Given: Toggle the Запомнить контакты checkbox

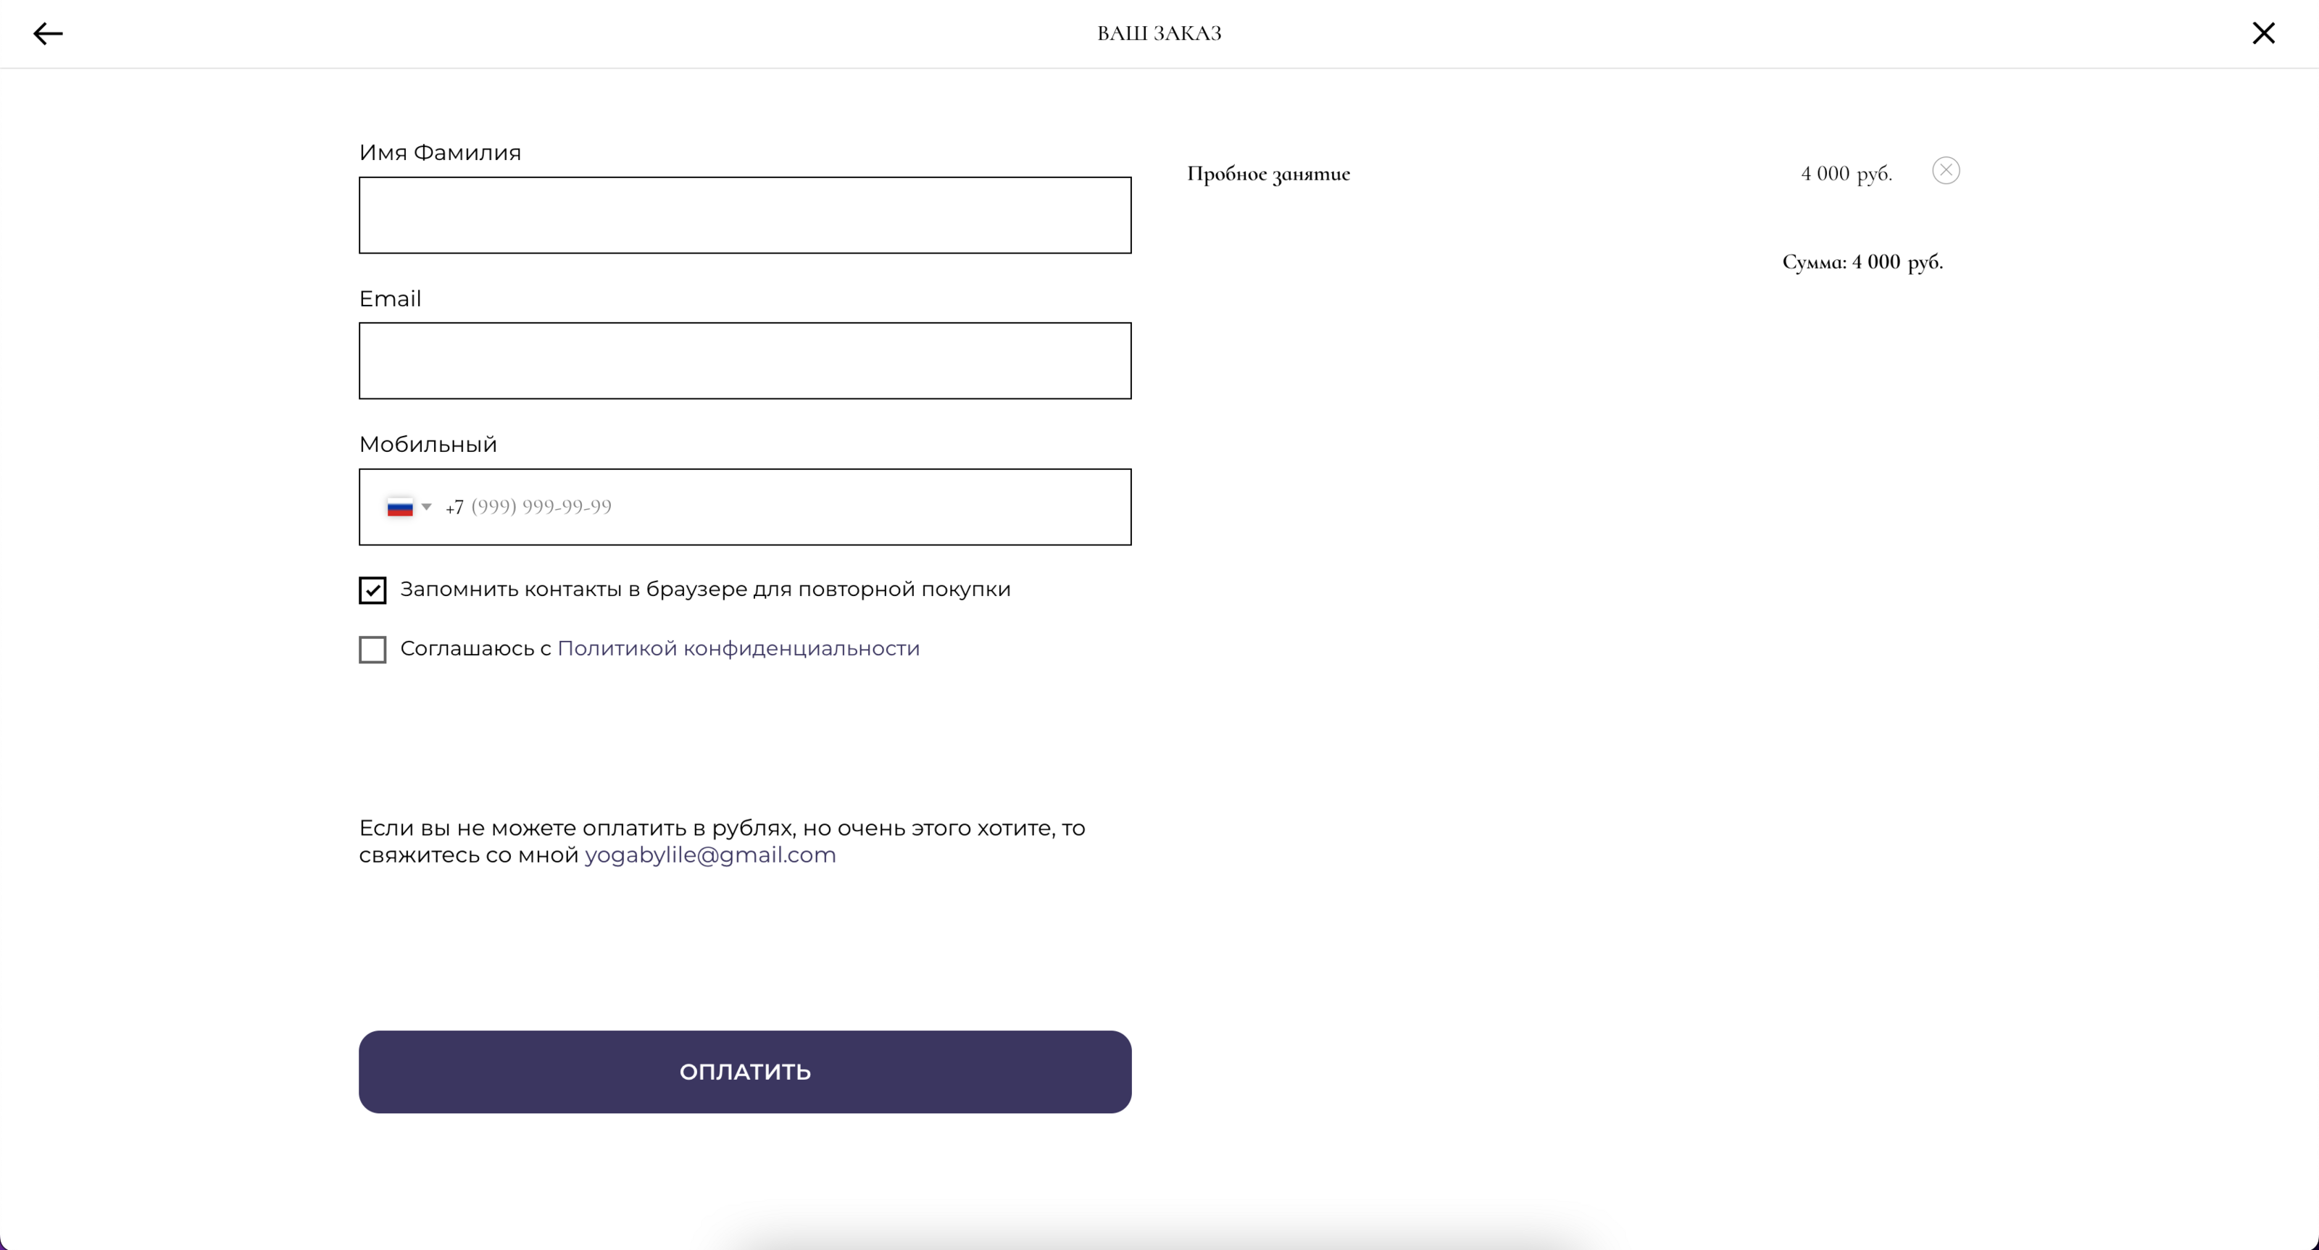Looking at the screenshot, I should point(372,590).
